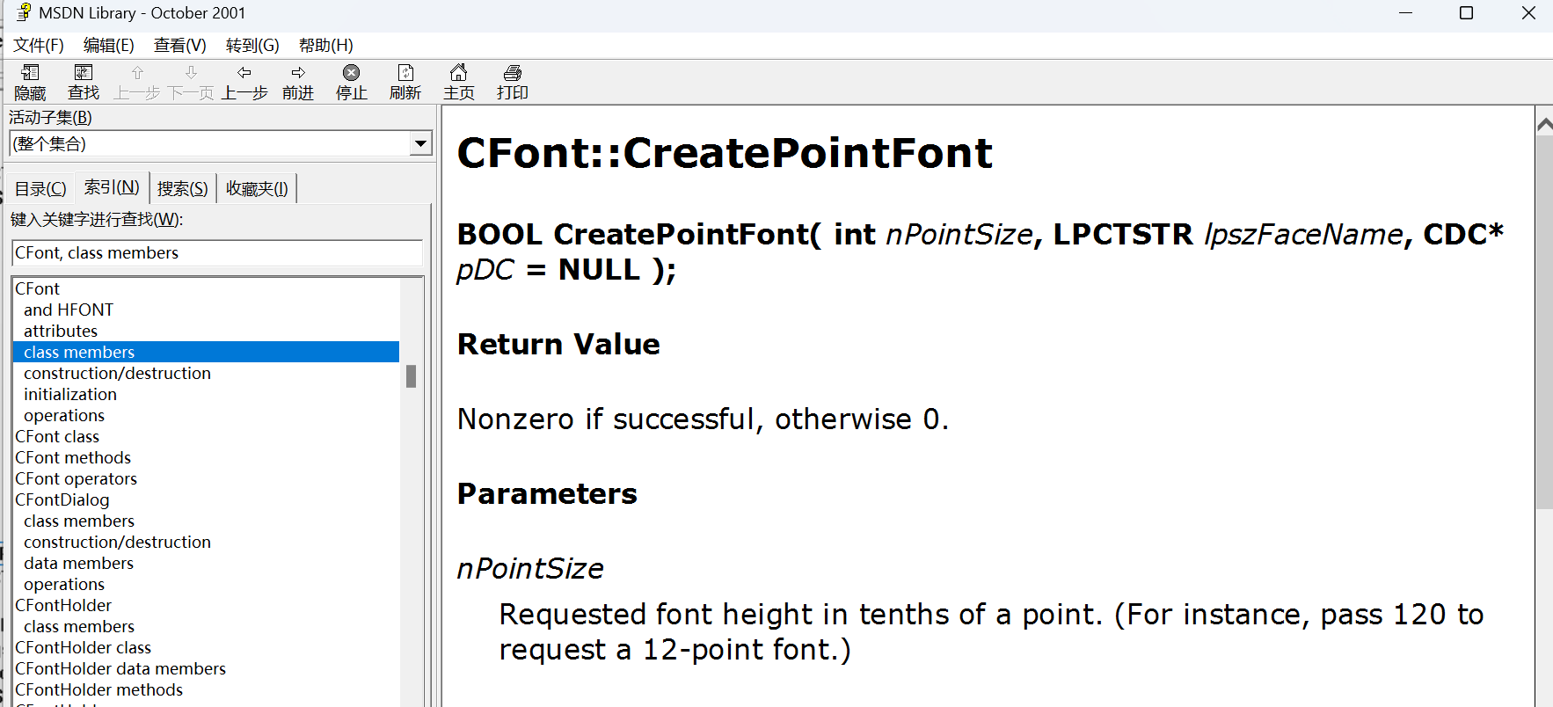1553x707 pixels.
Task: Switch to the 目录(C) tab
Action: click(x=40, y=188)
